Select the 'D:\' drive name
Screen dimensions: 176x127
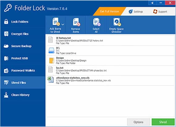pos(58,48)
